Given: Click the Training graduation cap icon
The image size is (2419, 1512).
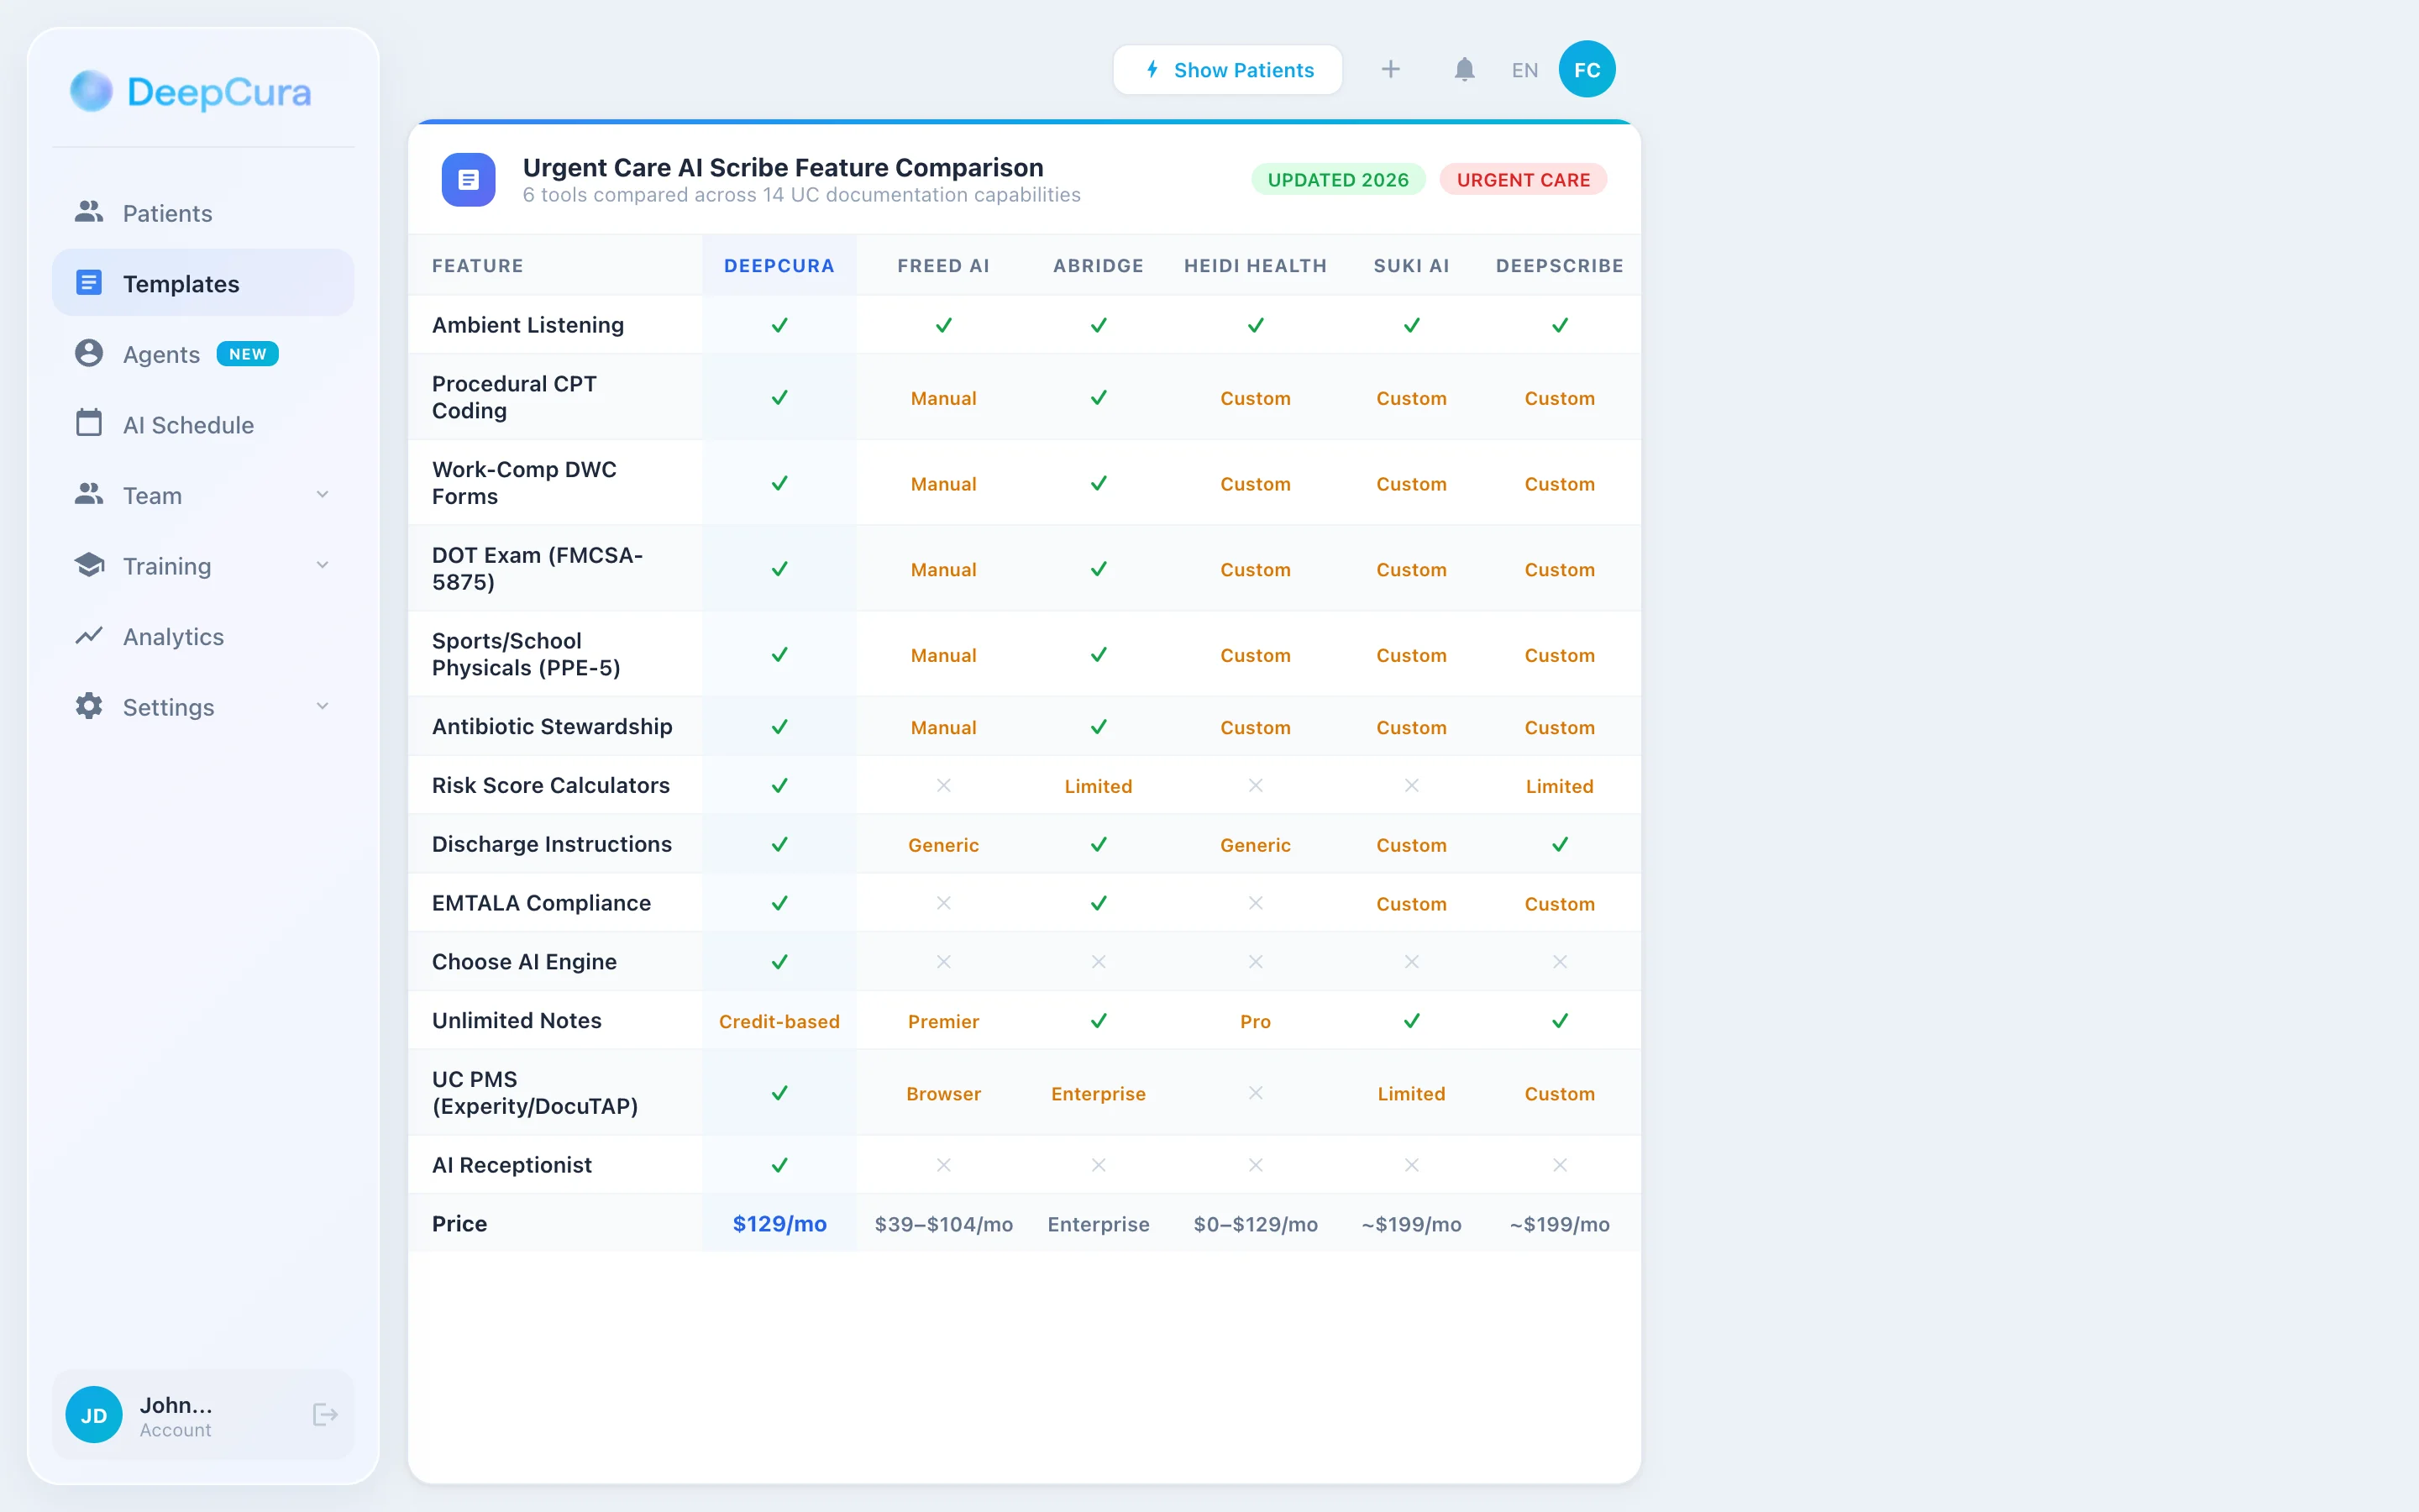Looking at the screenshot, I should (89, 565).
